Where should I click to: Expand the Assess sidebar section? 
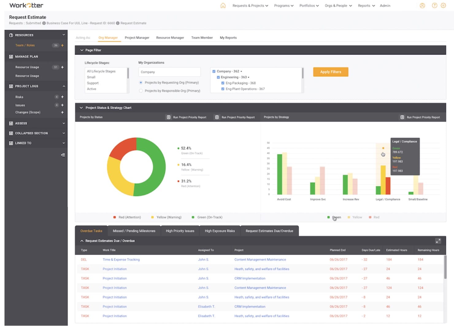(63, 123)
